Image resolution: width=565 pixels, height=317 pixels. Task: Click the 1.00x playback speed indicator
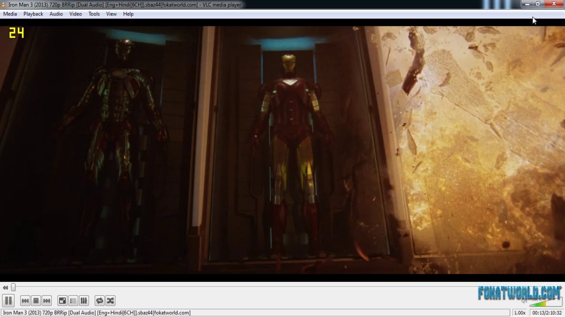(520, 313)
